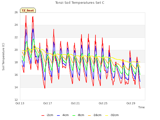Click the Oct 25 x-axis tick label
The width and height of the screenshot is (160, 120).
103,103
